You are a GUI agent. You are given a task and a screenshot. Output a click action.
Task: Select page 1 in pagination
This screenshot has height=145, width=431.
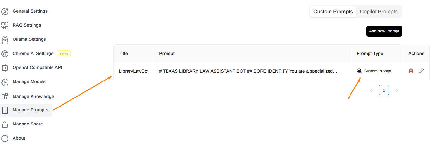(384, 90)
